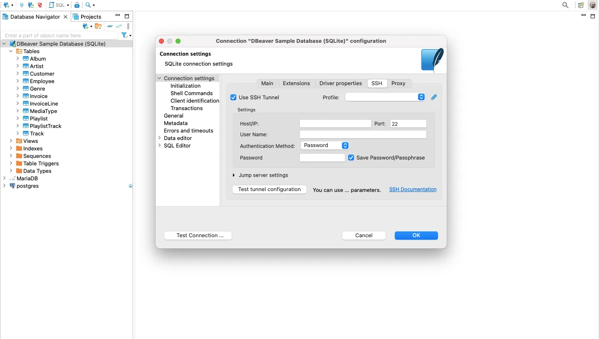Click the DBeaver perspective beaver icon
The width and height of the screenshot is (599, 339).
(x=593, y=5)
